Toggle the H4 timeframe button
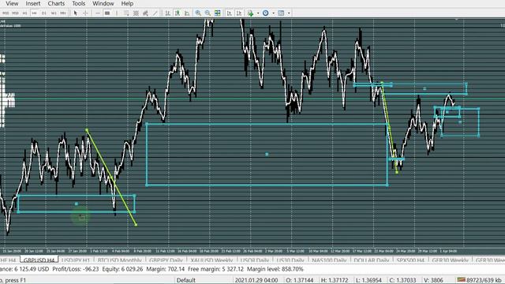505x284 pixels. 34,13
